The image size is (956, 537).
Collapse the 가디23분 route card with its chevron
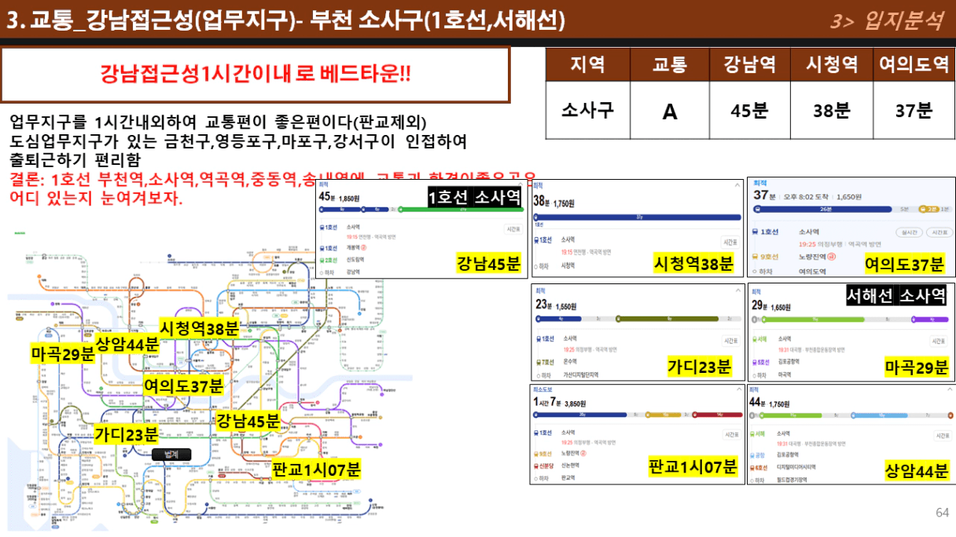coord(738,290)
